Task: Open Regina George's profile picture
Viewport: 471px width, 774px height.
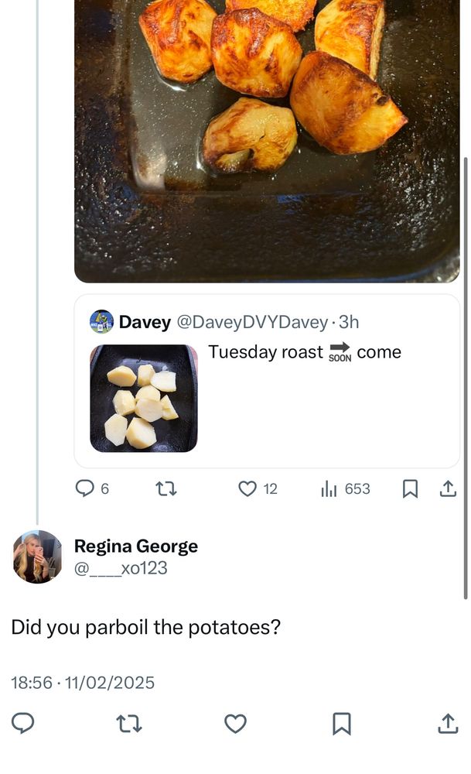Action: (x=37, y=557)
